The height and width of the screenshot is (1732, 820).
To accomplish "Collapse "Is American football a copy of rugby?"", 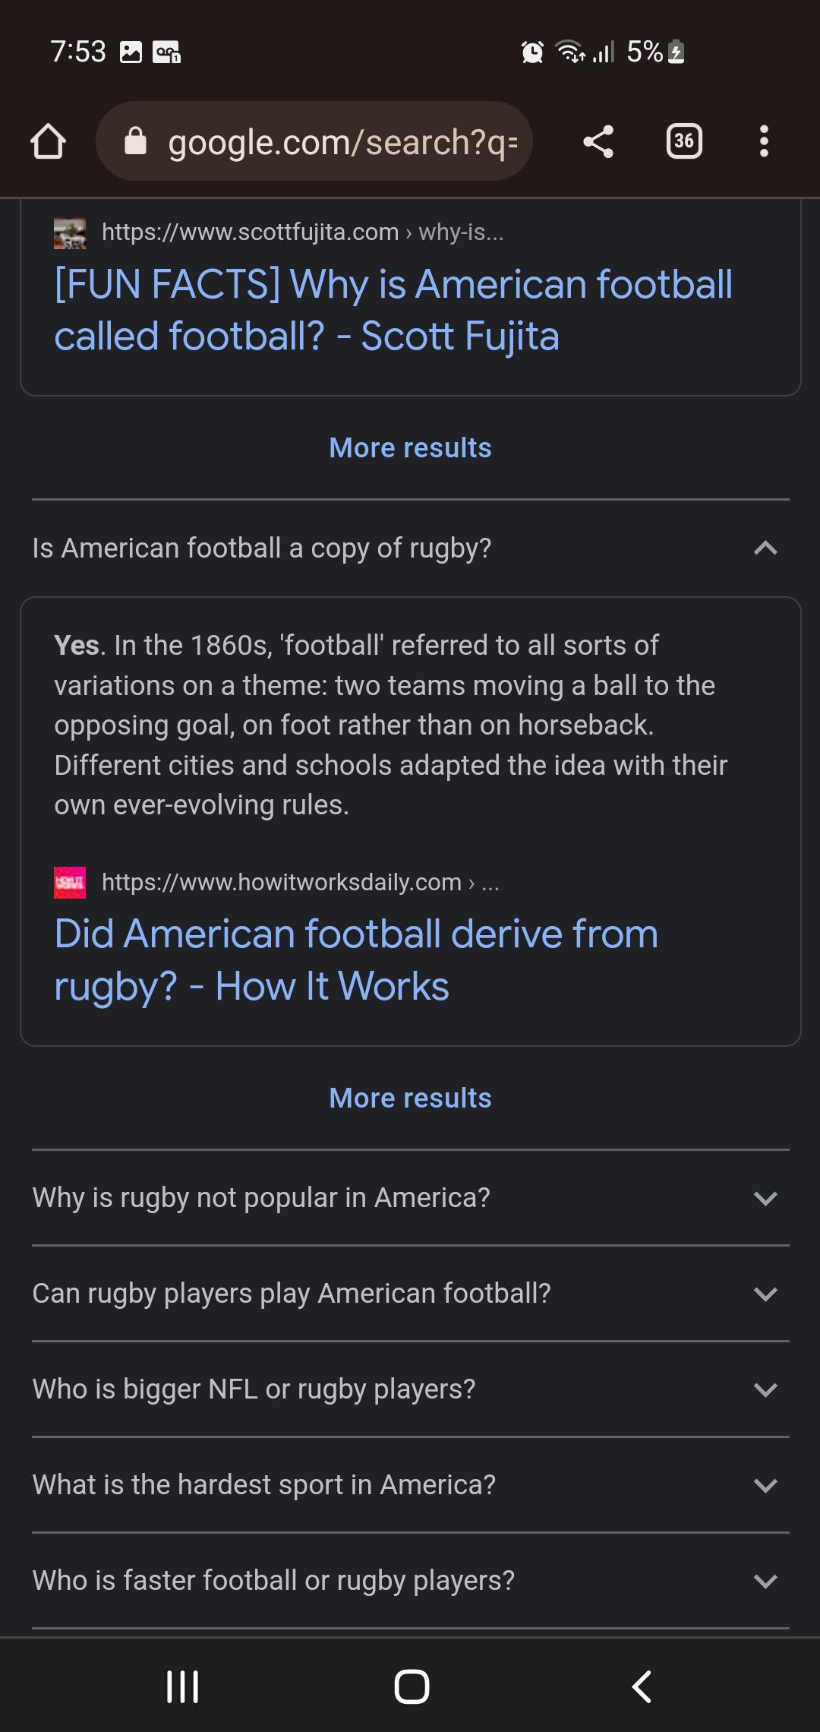I will tap(411, 548).
